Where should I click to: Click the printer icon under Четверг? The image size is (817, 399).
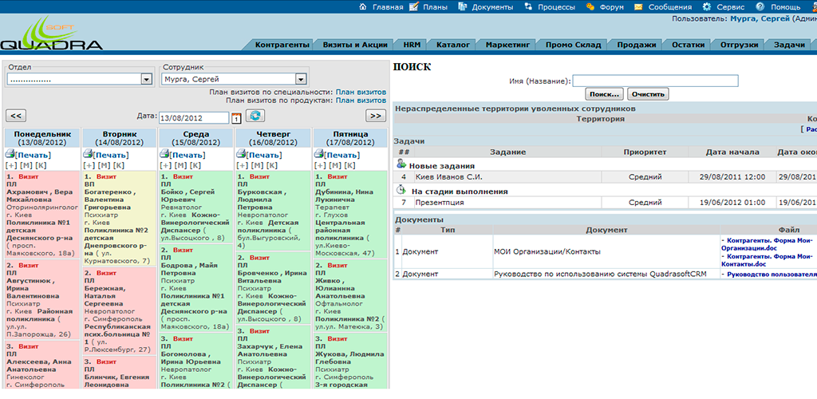pyautogui.click(x=241, y=154)
